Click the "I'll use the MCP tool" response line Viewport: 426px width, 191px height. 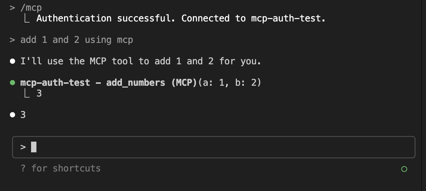pyautogui.click(x=140, y=61)
